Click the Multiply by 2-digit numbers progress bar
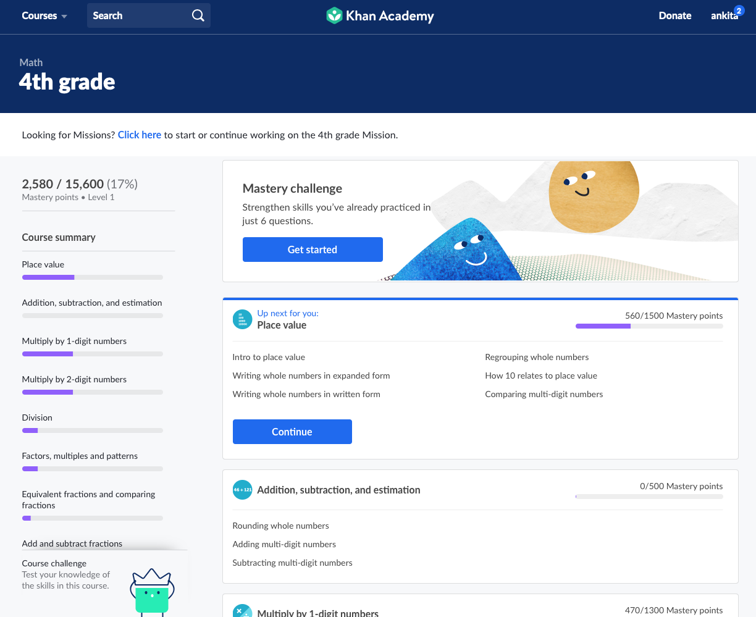The image size is (756, 617). [x=93, y=392]
